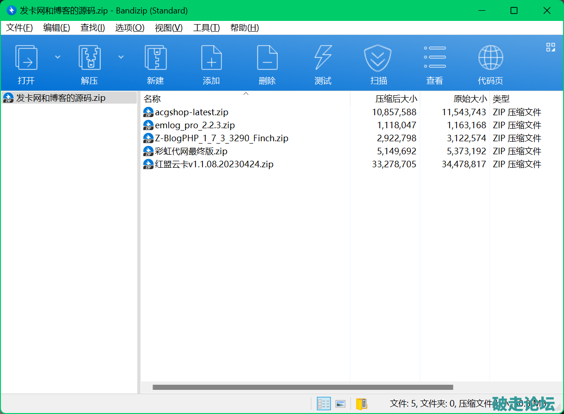Viewport: 564px width, 414px height.
Task: Switch to details list view in status bar
Action: coord(323,404)
